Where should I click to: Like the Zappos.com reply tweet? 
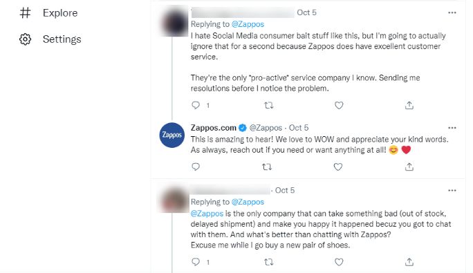tap(338, 167)
